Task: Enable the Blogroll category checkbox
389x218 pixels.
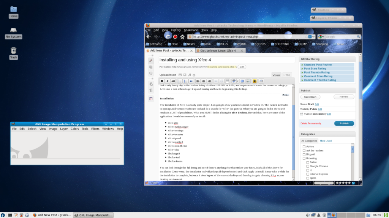Action: [304, 154]
